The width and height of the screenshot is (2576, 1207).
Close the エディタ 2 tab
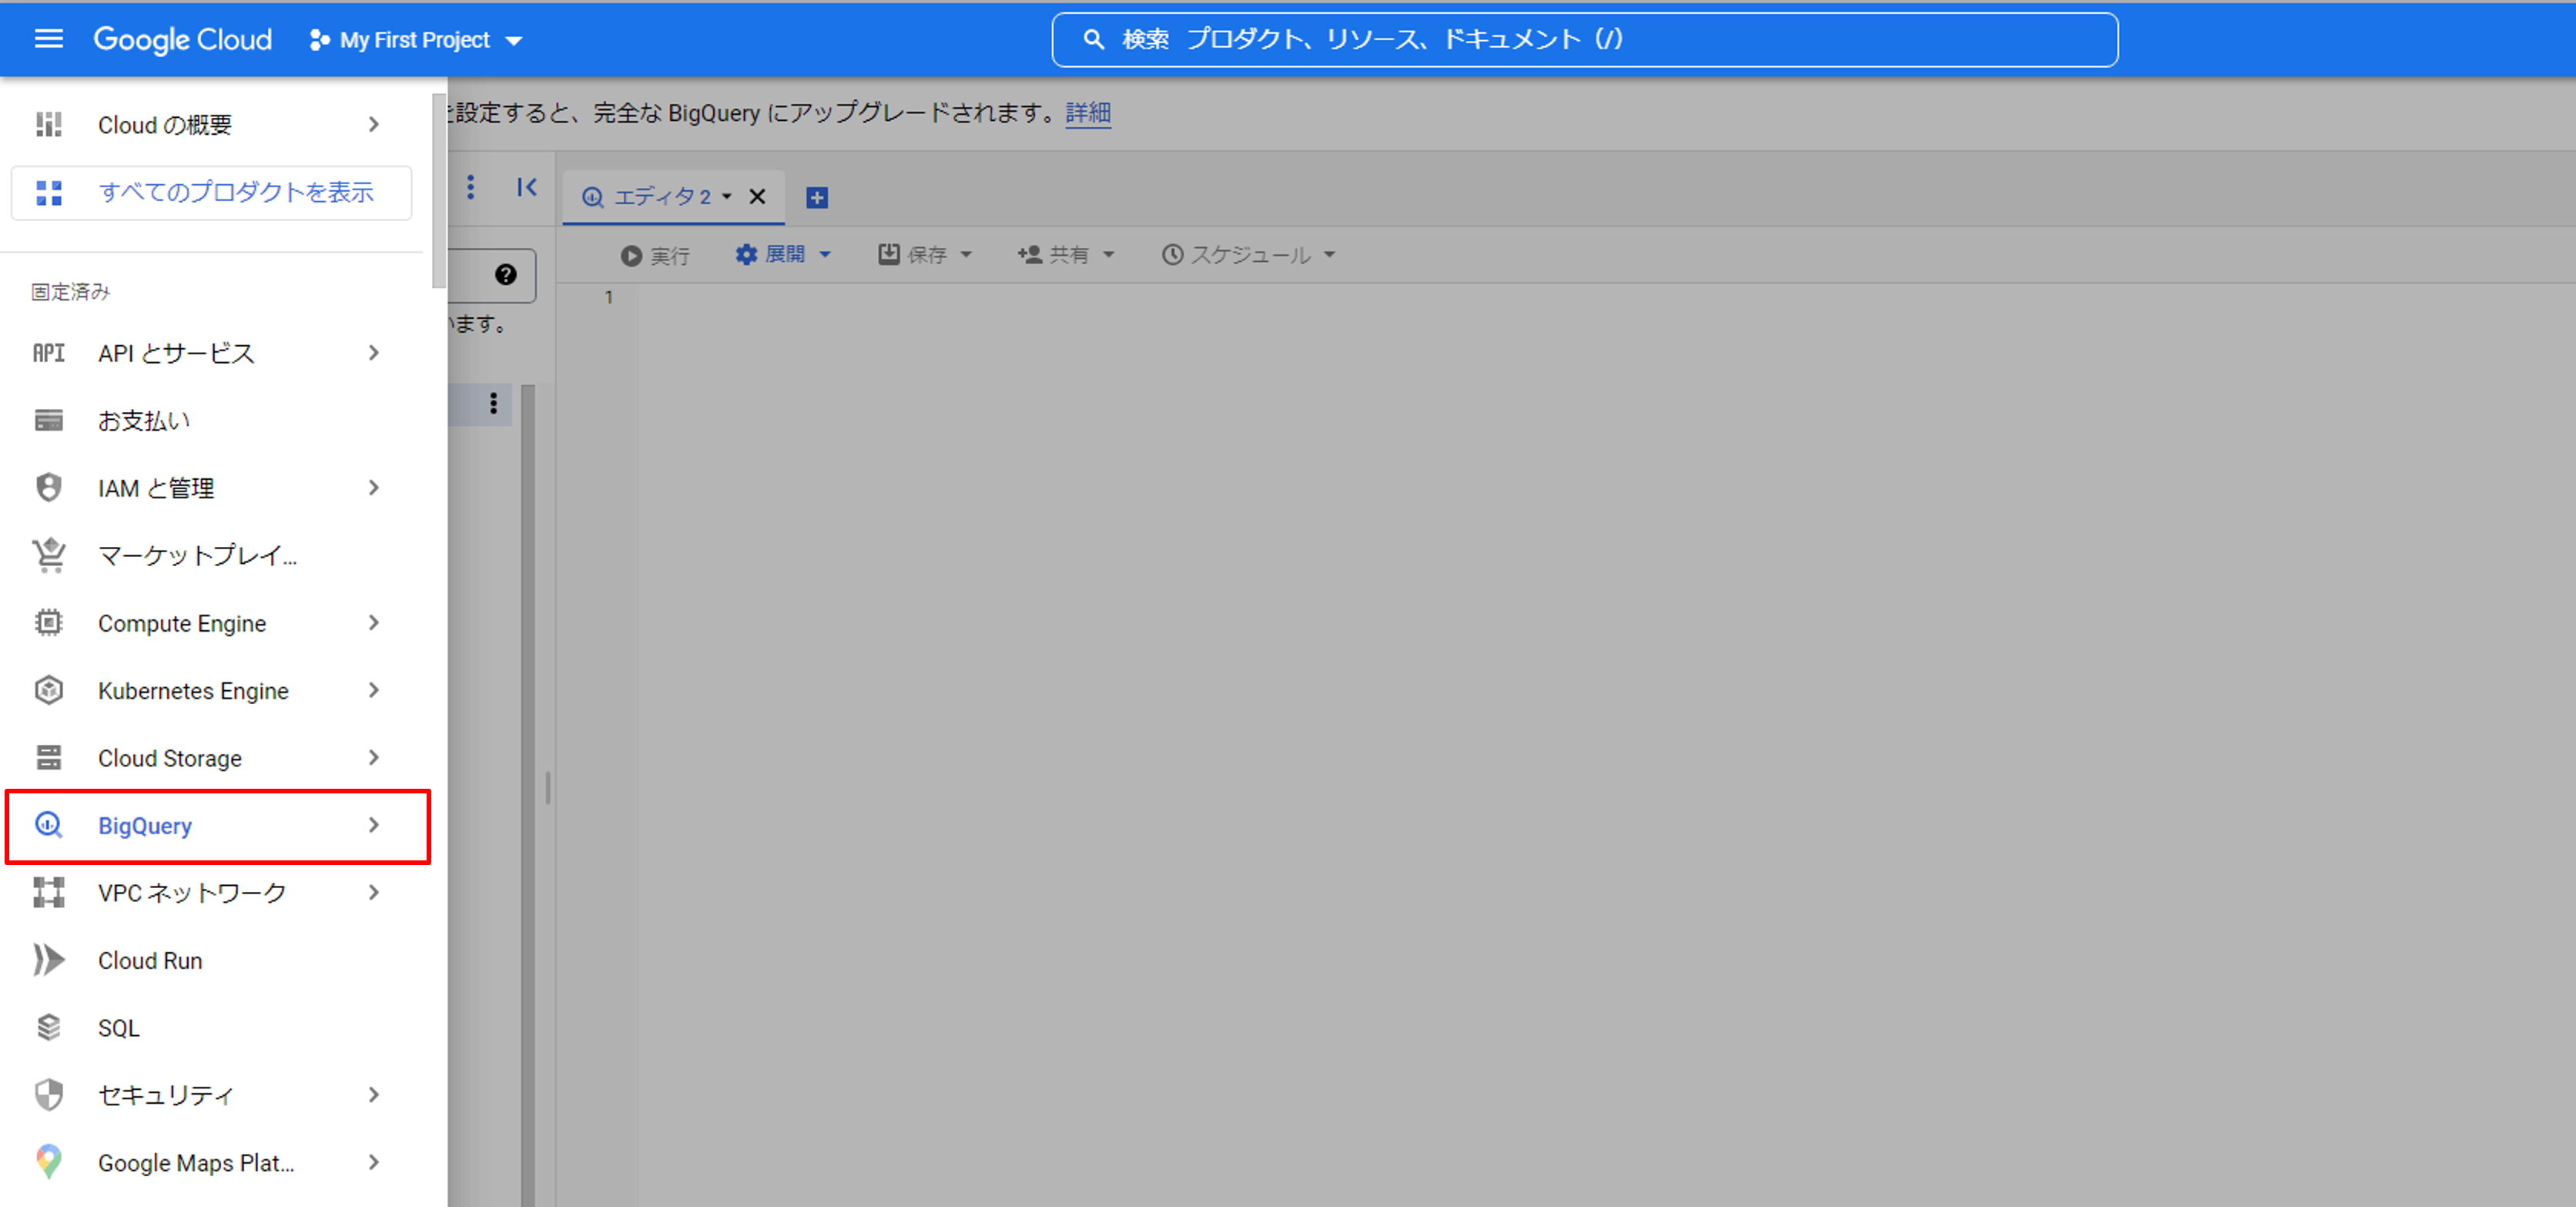pyautogui.click(x=757, y=197)
